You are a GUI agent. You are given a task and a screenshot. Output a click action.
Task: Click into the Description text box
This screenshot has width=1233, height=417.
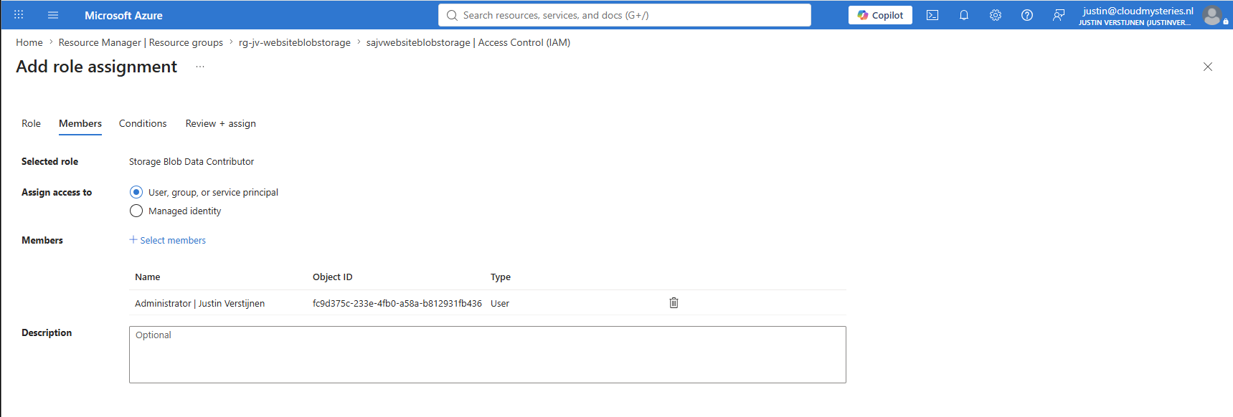coord(488,355)
